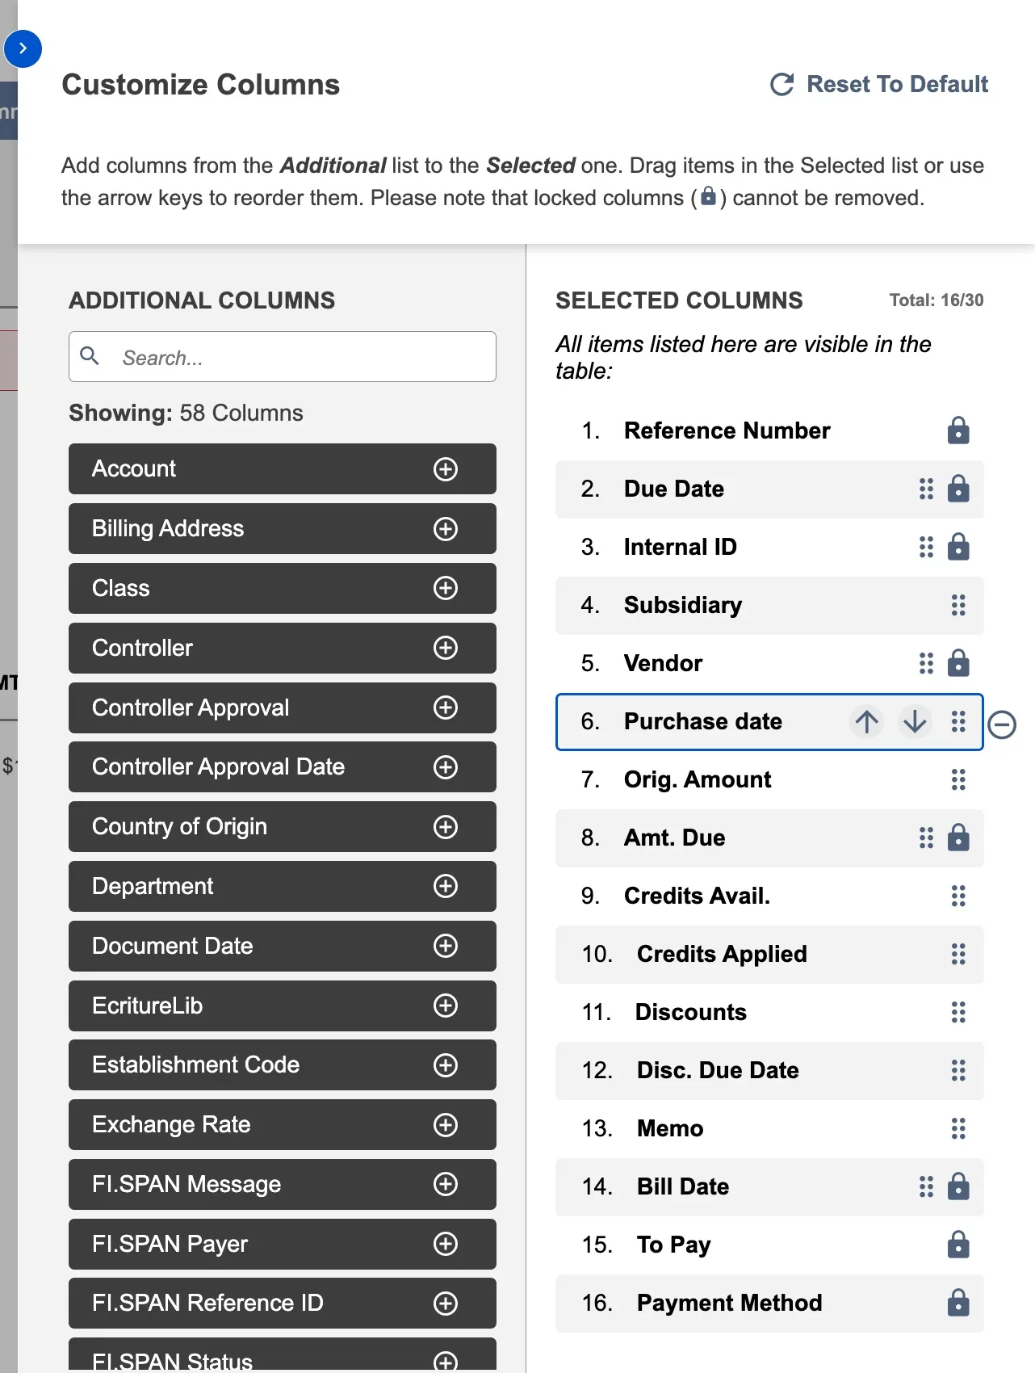Select the Country of Origin column button

pyautogui.click(x=283, y=827)
